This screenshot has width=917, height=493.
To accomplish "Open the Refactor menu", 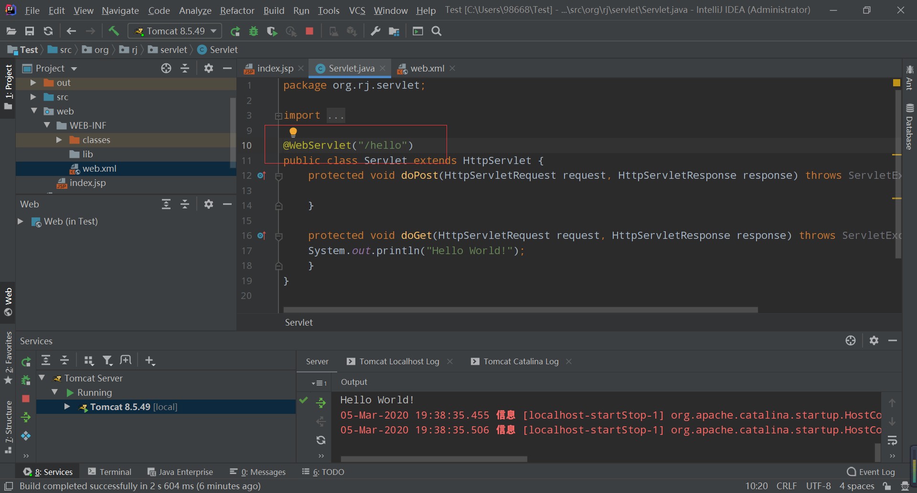I will tap(237, 10).
